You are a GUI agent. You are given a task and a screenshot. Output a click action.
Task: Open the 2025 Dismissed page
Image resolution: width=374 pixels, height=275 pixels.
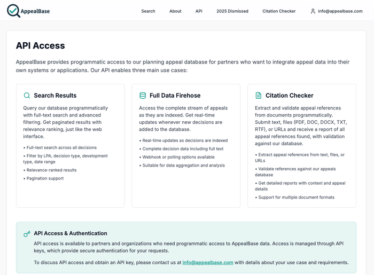click(232, 11)
